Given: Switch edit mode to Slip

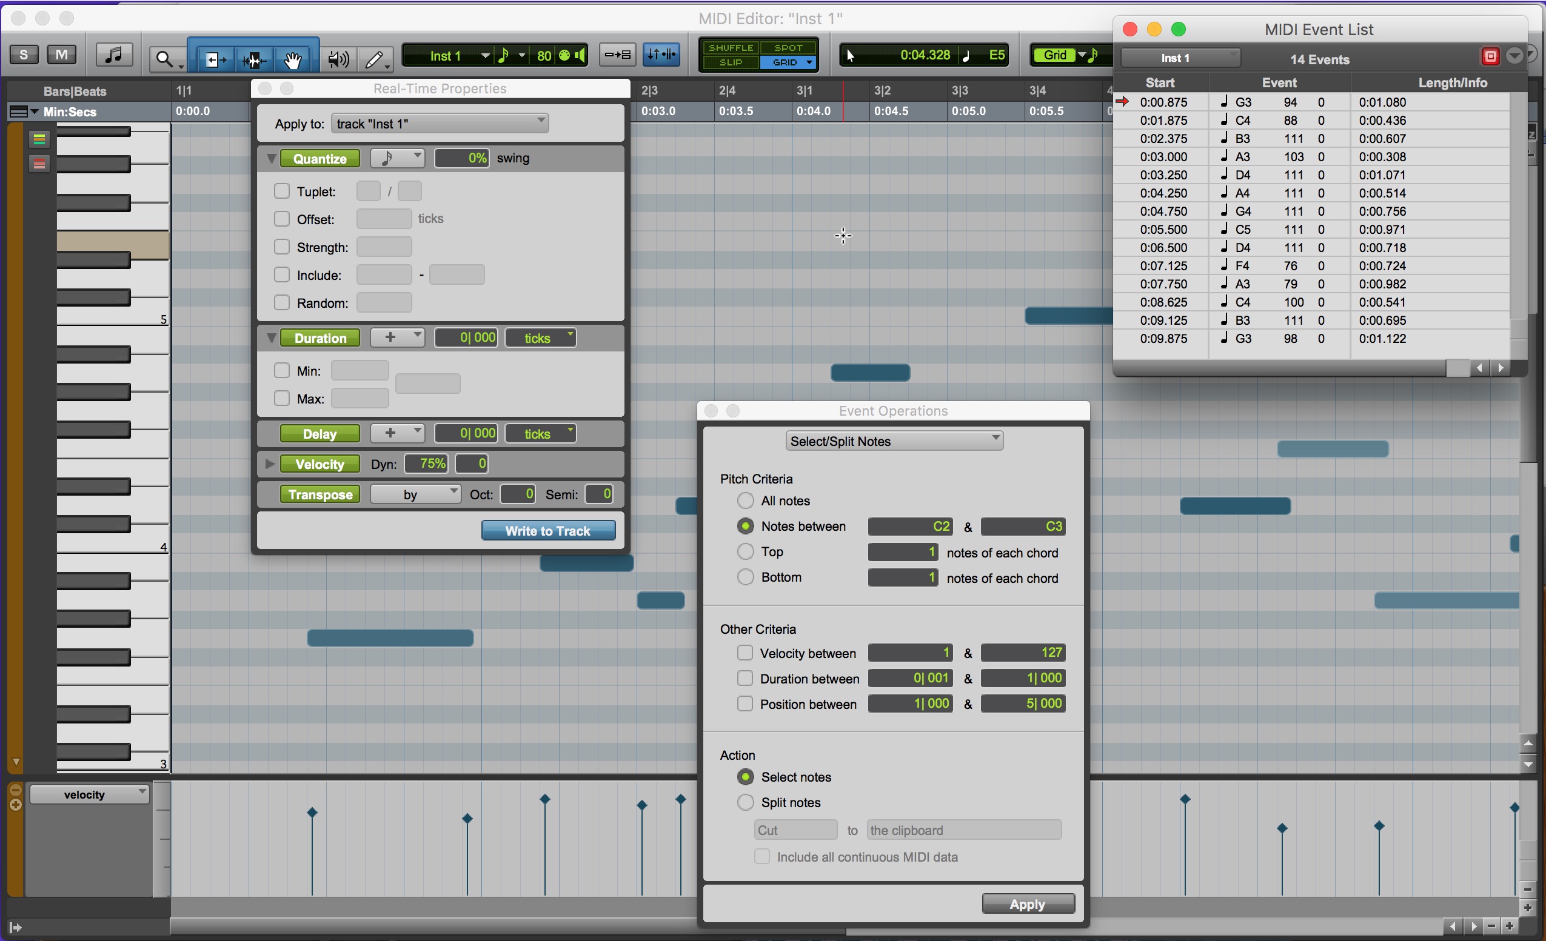Looking at the screenshot, I should pyautogui.click(x=731, y=62).
